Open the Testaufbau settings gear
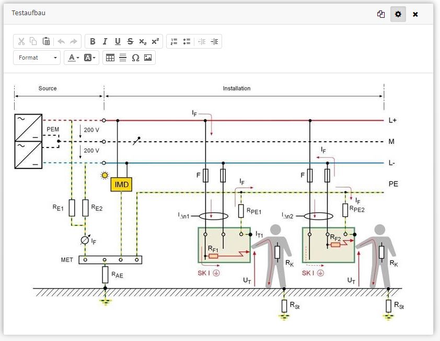Image resolution: width=440 pixels, height=341 pixels. [x=398, y=14]
